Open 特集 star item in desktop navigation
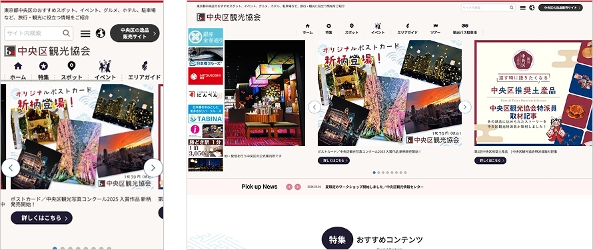The height and width of the screenshot is (250, 593). point(328,29)
